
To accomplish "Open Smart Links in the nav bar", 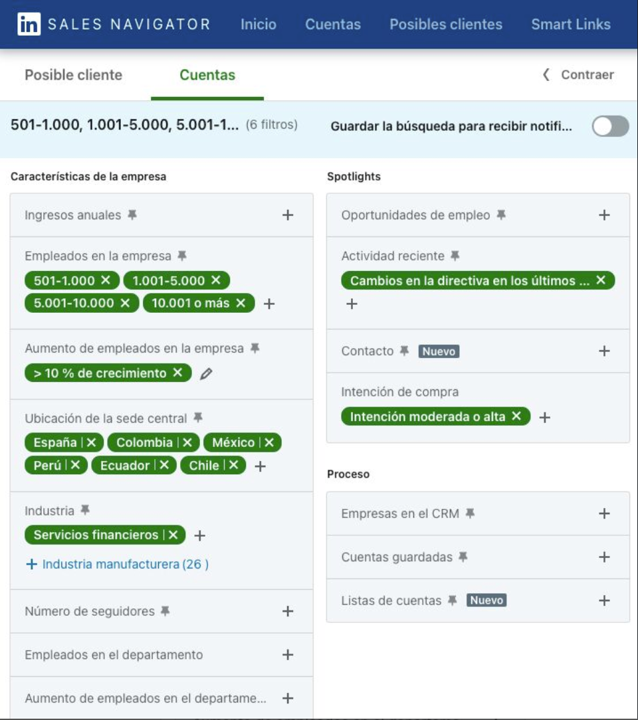I will pyautogui.click(x=570, y=24).
